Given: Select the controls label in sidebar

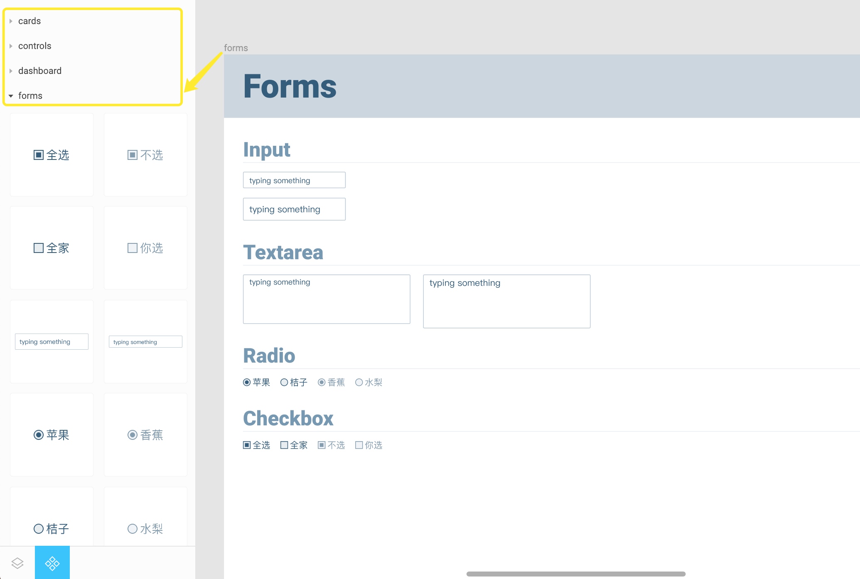Looking at the screenshot, I should [x=35, y=46].
